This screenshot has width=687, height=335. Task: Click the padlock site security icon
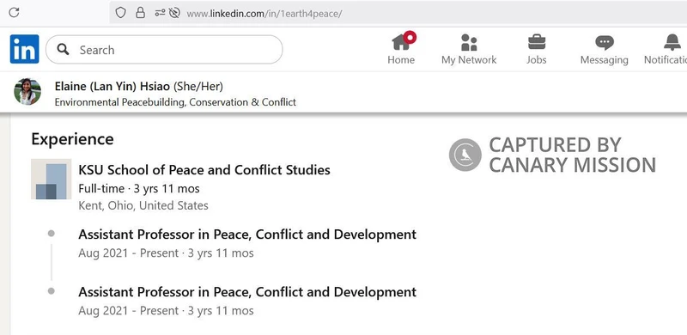pos(140,13)
